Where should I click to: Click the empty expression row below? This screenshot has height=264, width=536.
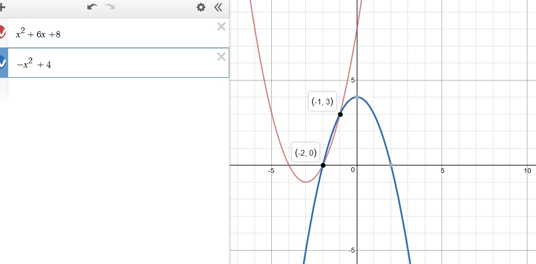coord(115,89)
